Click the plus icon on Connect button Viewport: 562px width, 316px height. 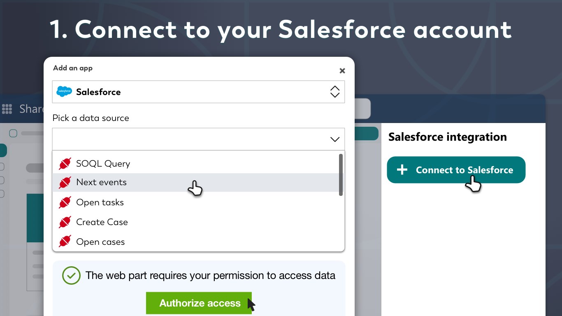tap(402, 170)
